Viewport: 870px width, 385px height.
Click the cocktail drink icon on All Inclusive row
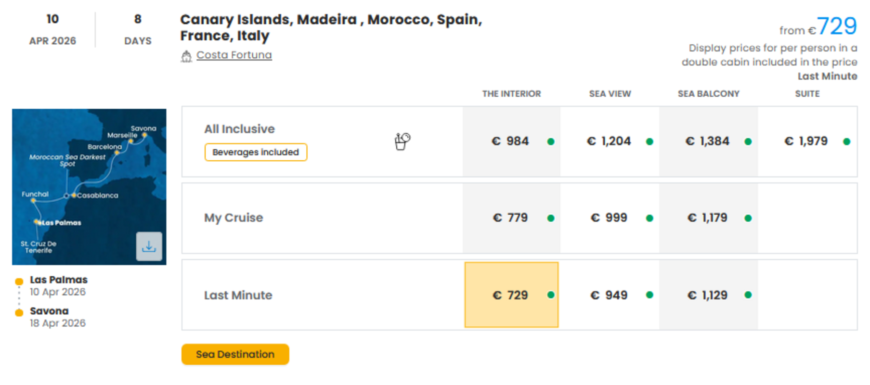click(402, 140)
